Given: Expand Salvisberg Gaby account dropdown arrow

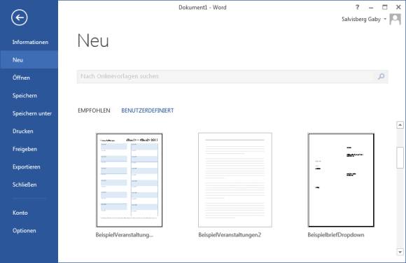Looking at the screenshot, I should pos(385,19).
